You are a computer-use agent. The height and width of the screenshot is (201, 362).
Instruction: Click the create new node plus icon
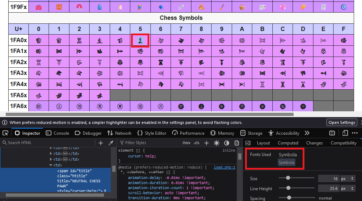pyautogui.click(x=101, y=143)
